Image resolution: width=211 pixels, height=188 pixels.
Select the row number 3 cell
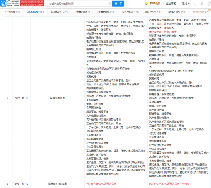[x=8, y=184]
